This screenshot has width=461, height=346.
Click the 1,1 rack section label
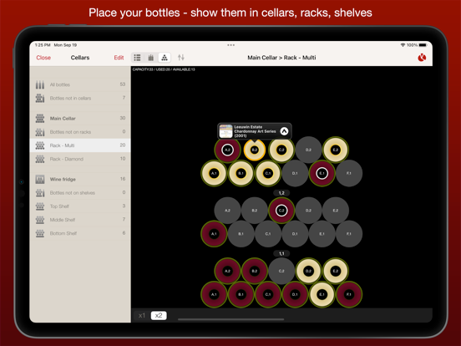pyautogui.click(x=281, y=253)
